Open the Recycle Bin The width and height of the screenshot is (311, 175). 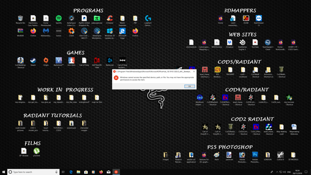tap(20, 19)
